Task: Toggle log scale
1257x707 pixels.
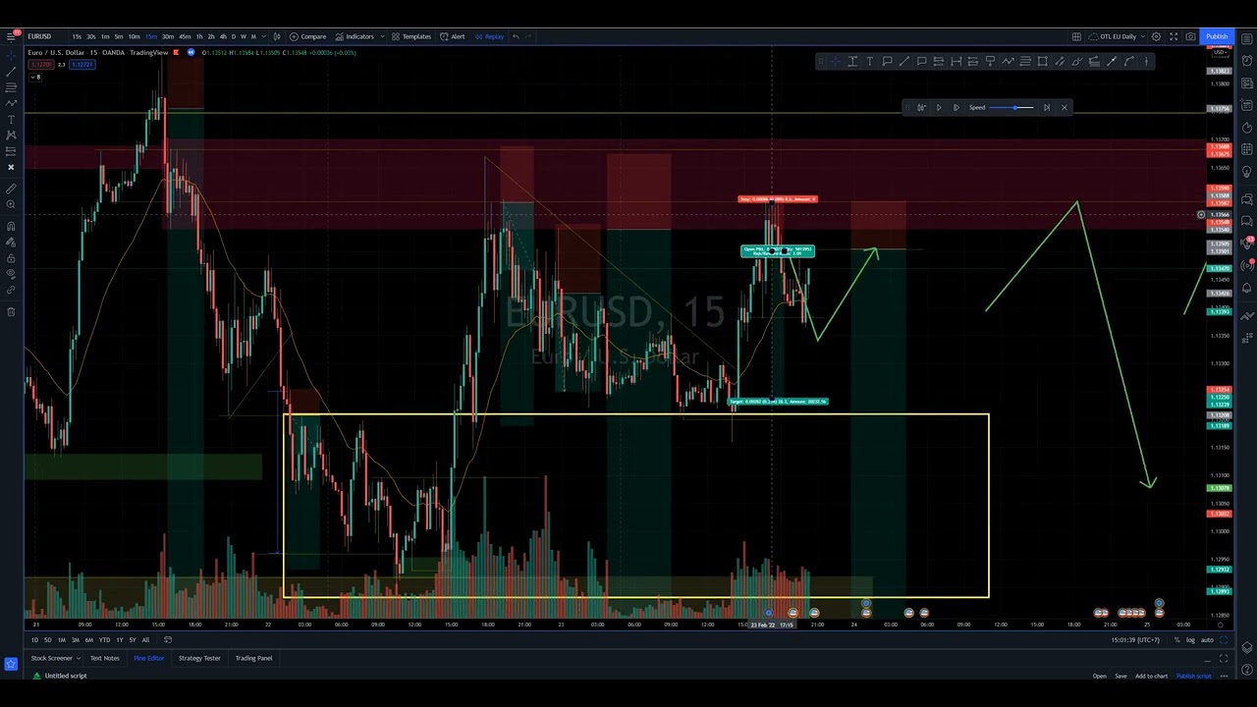Action: (x=1190, y=640)
